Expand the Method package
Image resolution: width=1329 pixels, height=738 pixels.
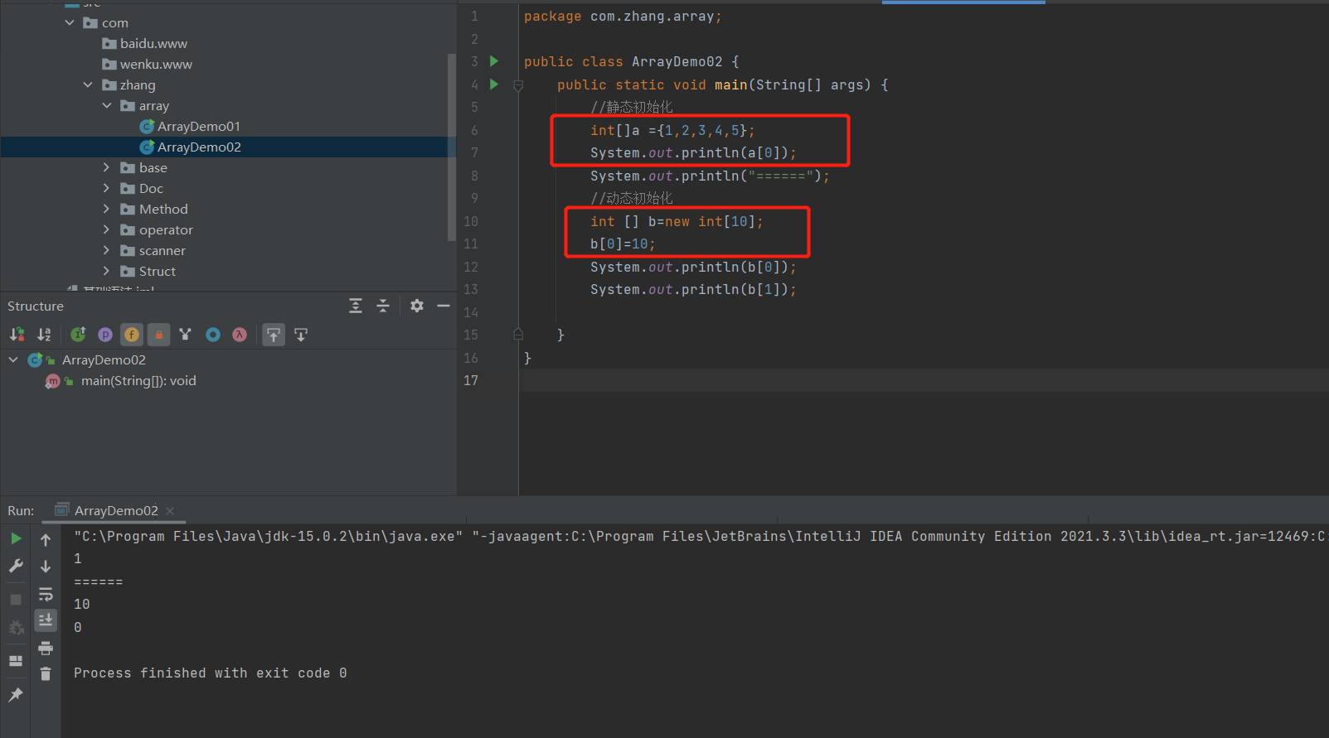(107, 209)
